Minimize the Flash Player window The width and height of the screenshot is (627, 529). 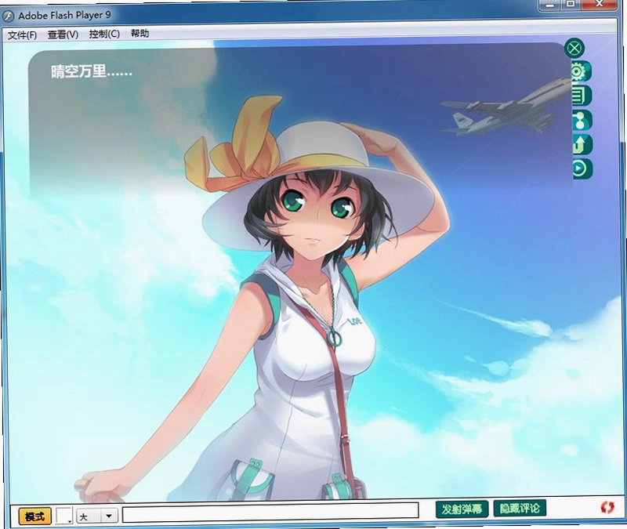[550, 4]
